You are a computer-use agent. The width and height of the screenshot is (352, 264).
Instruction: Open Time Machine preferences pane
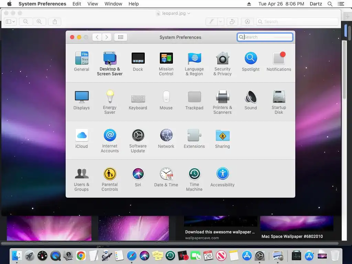194,179
